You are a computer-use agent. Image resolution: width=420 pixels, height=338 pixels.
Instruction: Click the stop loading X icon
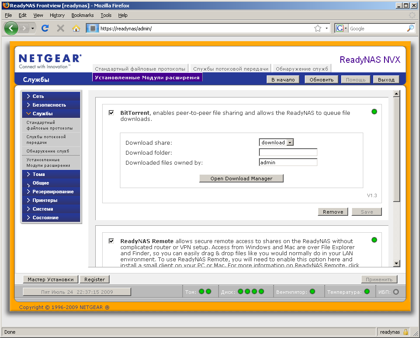point(61,28)
